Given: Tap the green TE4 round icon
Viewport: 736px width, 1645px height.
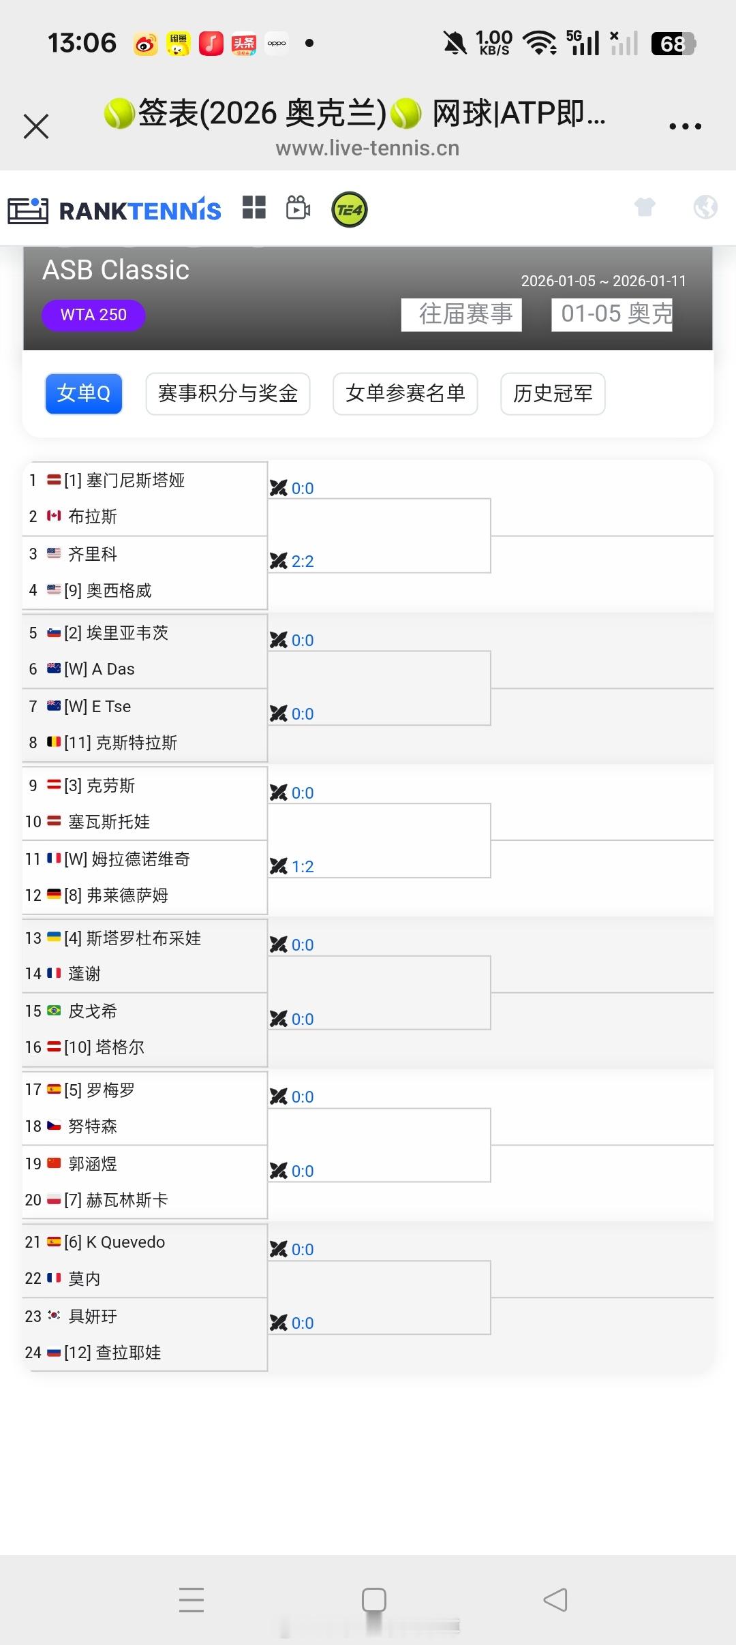Looking at the screenshot, I should [350, 210].
